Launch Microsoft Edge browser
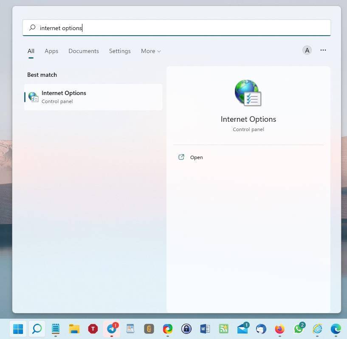The height and width of the screenshot is (339, 347). click(x=335, y=329)
